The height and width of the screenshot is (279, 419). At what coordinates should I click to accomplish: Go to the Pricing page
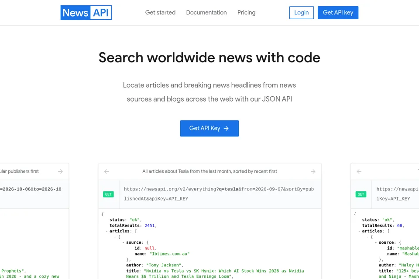[246, 13]
